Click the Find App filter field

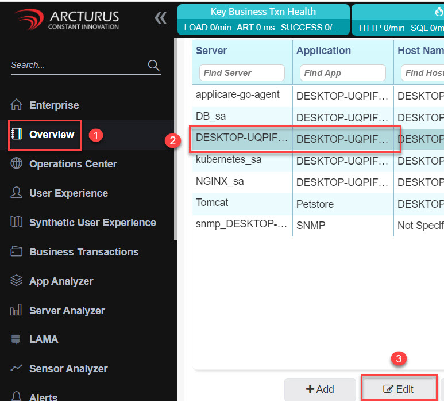[x=343, y=73]
